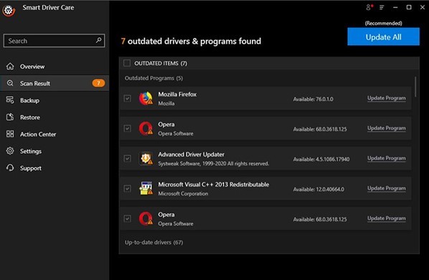Screen dimensions: 429x280
Task: Open Action Center from sidebar
Action: [x=55, y=134]
